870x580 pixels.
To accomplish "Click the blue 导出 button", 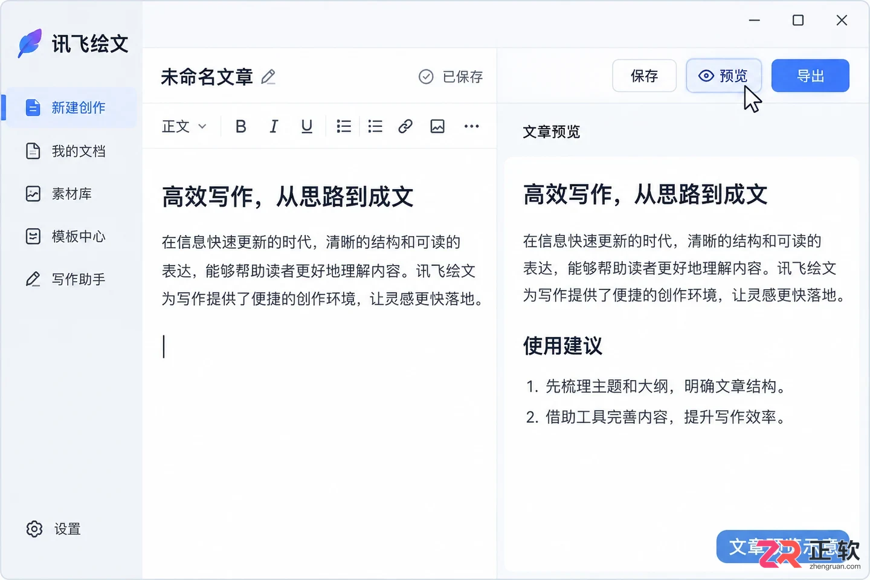I will click(810, 76).
